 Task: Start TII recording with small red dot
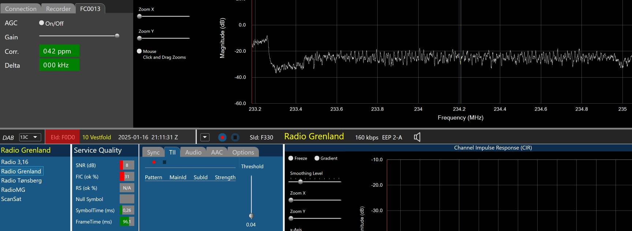(154, 162)
